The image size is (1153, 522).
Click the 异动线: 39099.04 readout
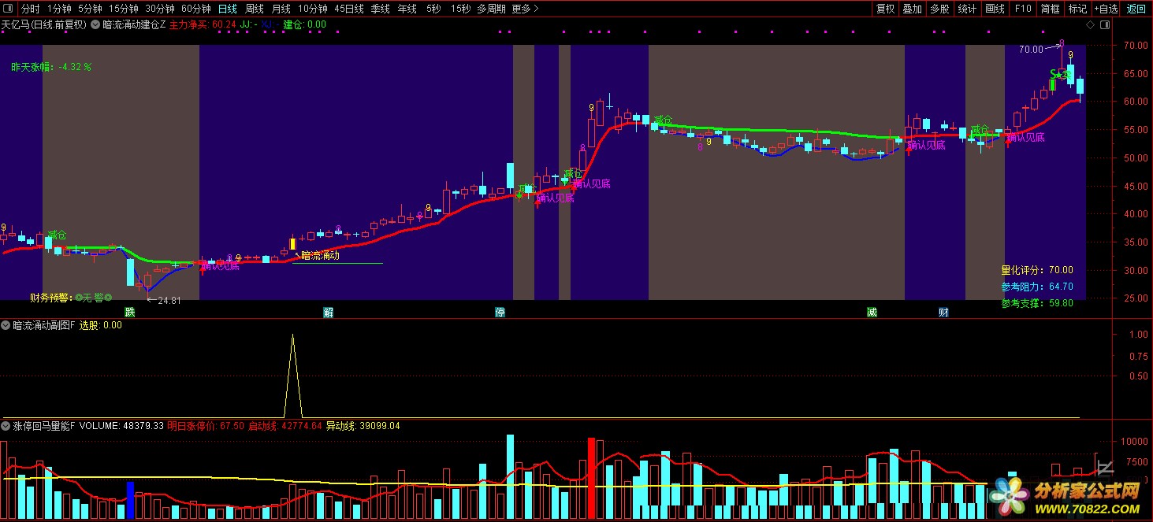click(363, 426)
